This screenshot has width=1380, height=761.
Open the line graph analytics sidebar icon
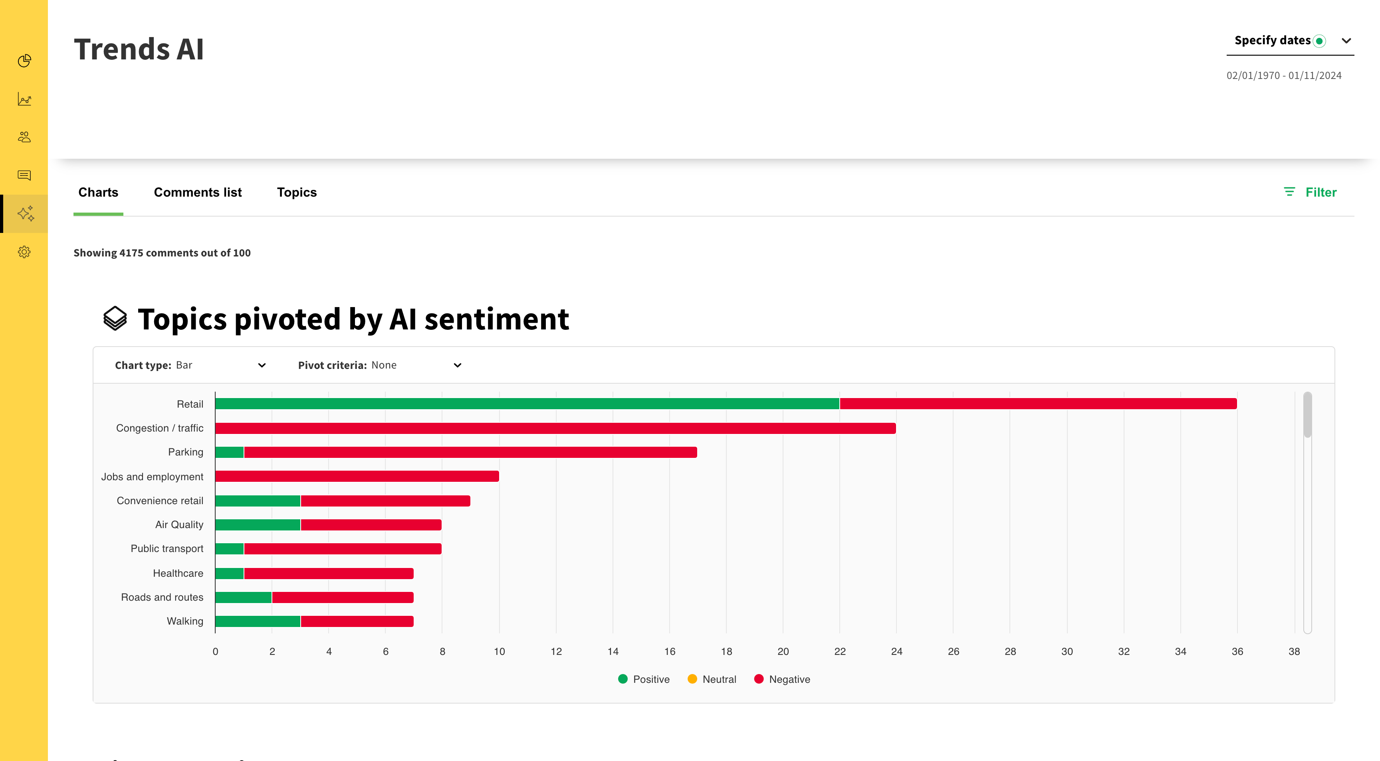point(24,99)
